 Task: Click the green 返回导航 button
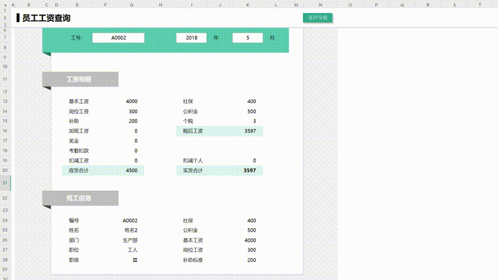(x=317, y=18)
